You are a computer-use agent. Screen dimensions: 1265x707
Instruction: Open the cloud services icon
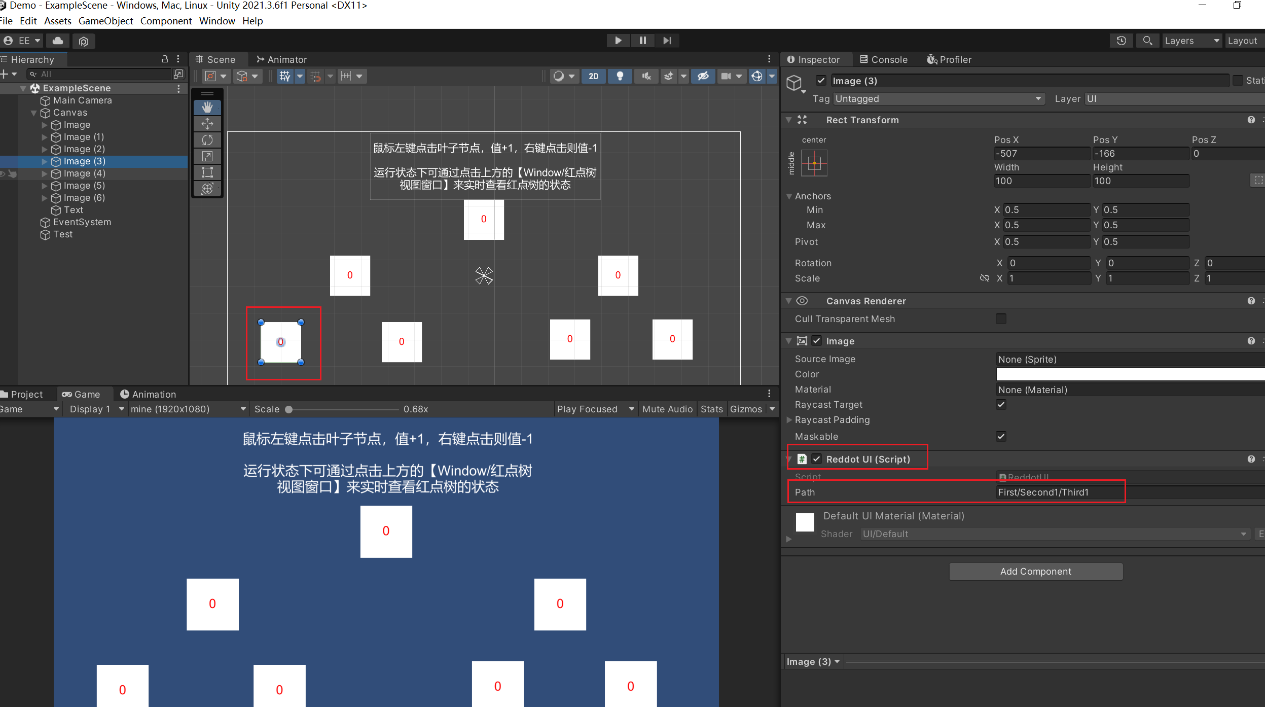[x=58, y=41]
